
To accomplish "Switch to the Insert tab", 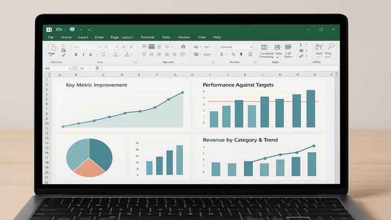I will coord(83,37).
